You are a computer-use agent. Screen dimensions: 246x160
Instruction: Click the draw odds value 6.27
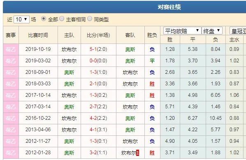[x=193, y=118]
